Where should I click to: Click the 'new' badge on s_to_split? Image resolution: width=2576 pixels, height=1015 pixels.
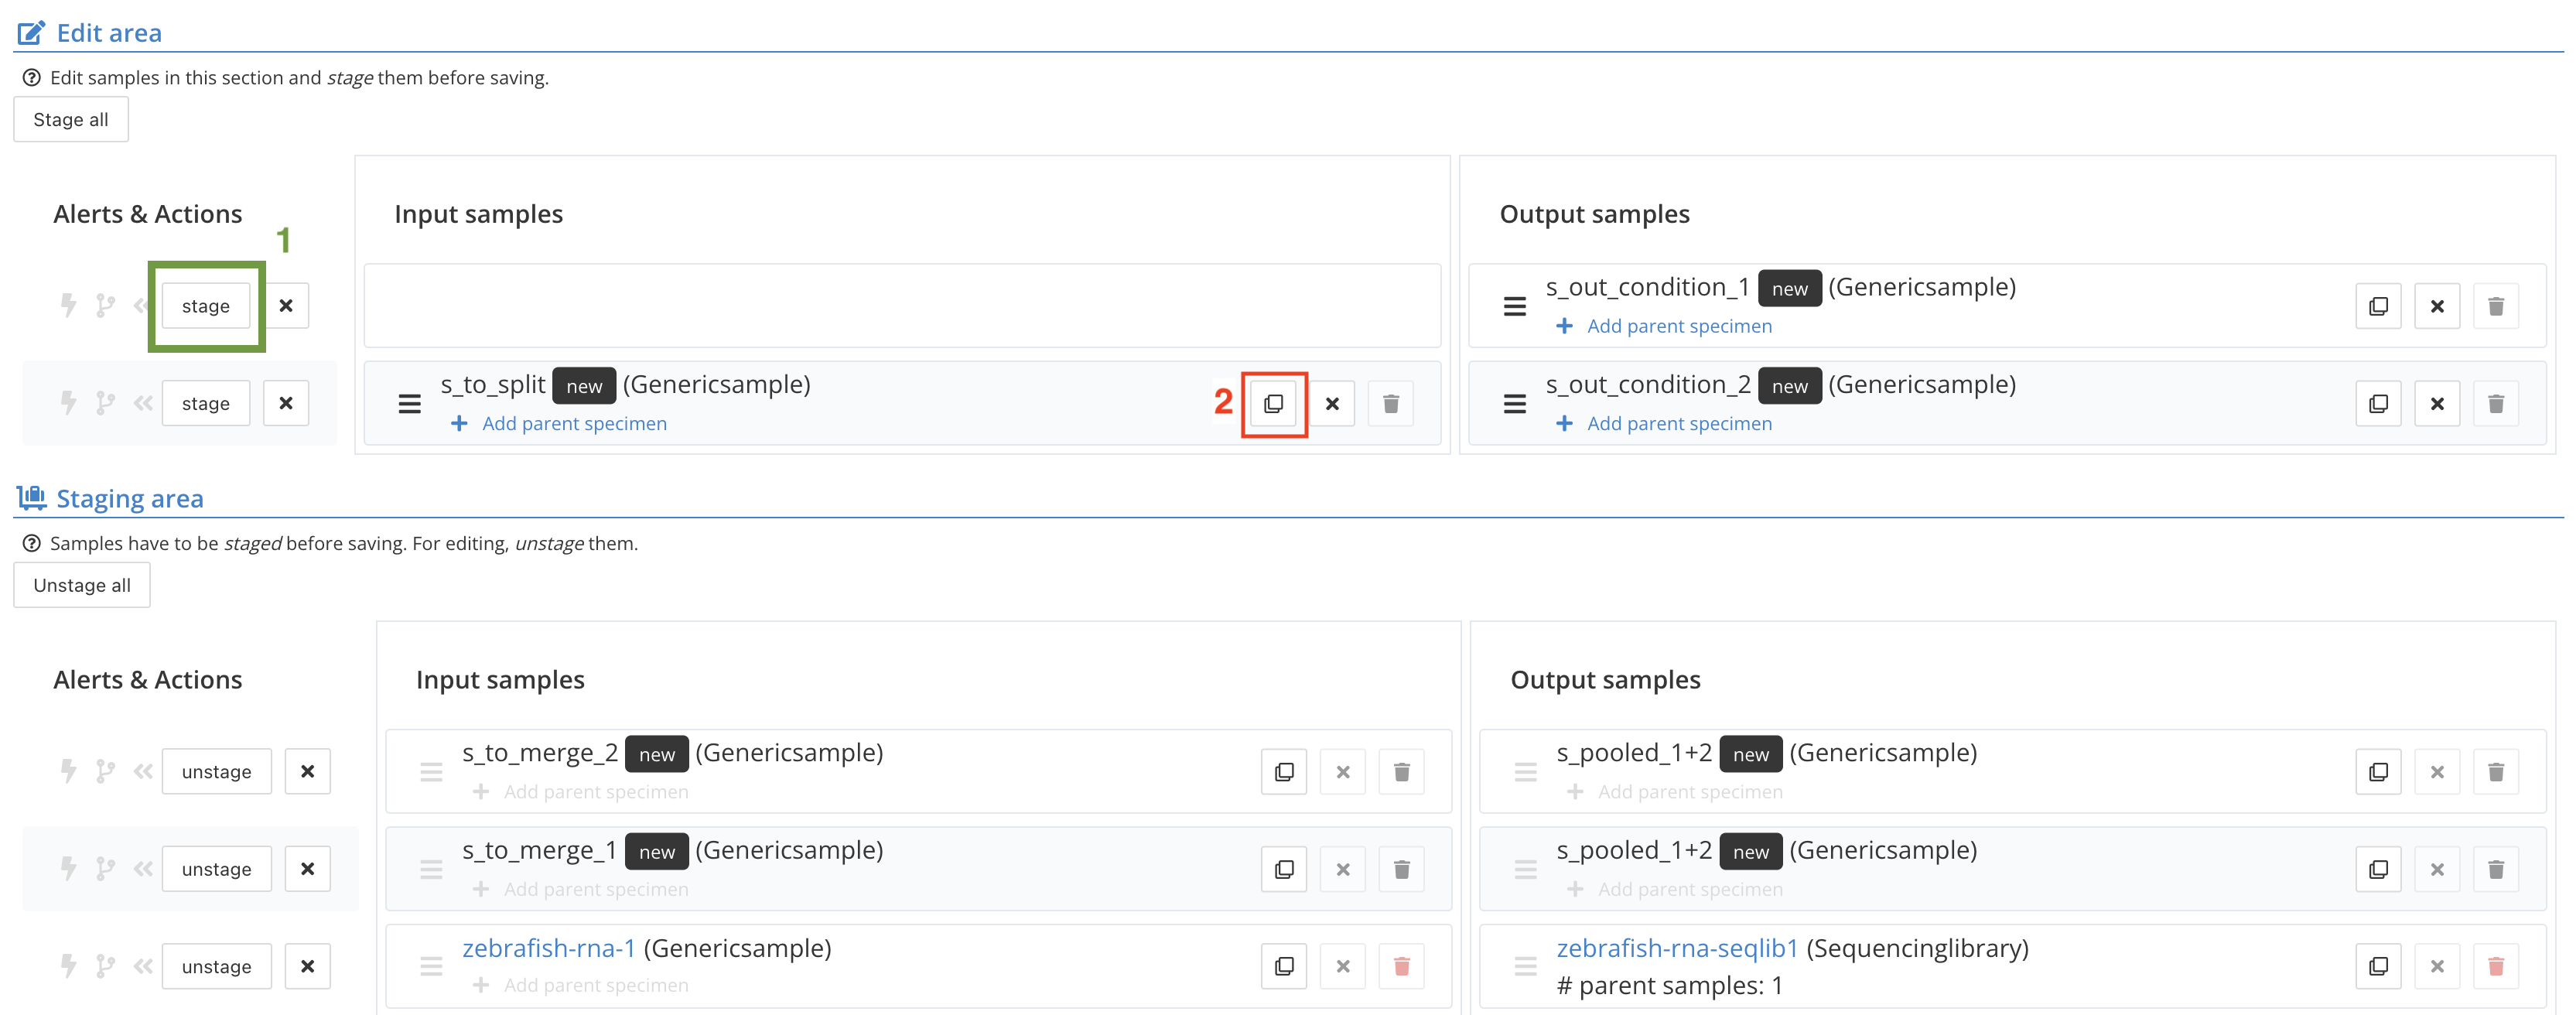click(x=584, y=387)
